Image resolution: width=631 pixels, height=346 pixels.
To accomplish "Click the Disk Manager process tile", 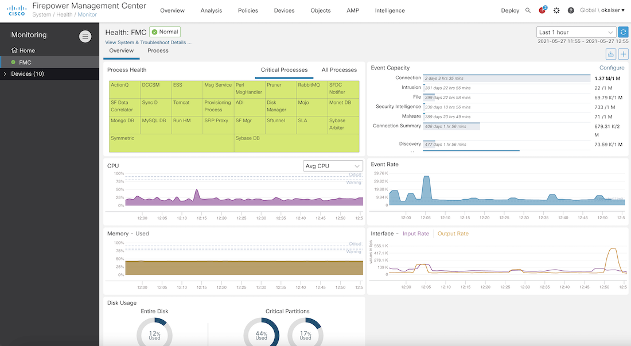I will [281, 107].
